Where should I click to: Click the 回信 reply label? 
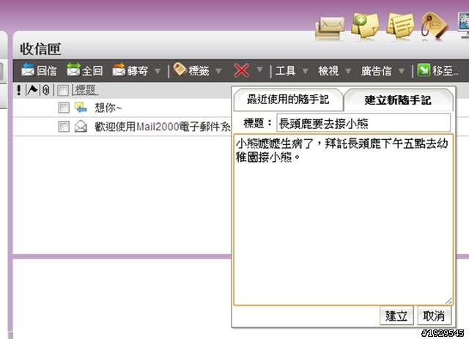47,71
